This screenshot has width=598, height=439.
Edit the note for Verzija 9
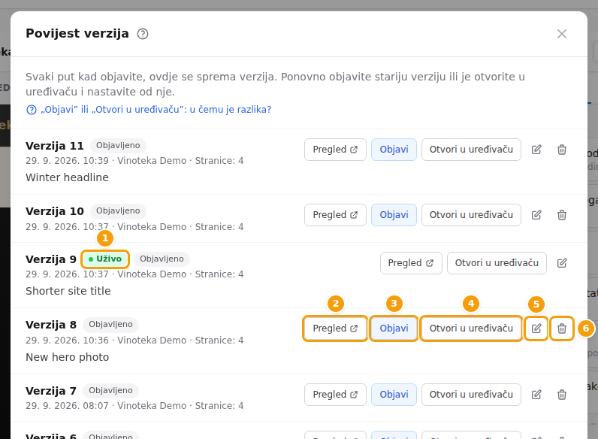click(x=561, y=263)
